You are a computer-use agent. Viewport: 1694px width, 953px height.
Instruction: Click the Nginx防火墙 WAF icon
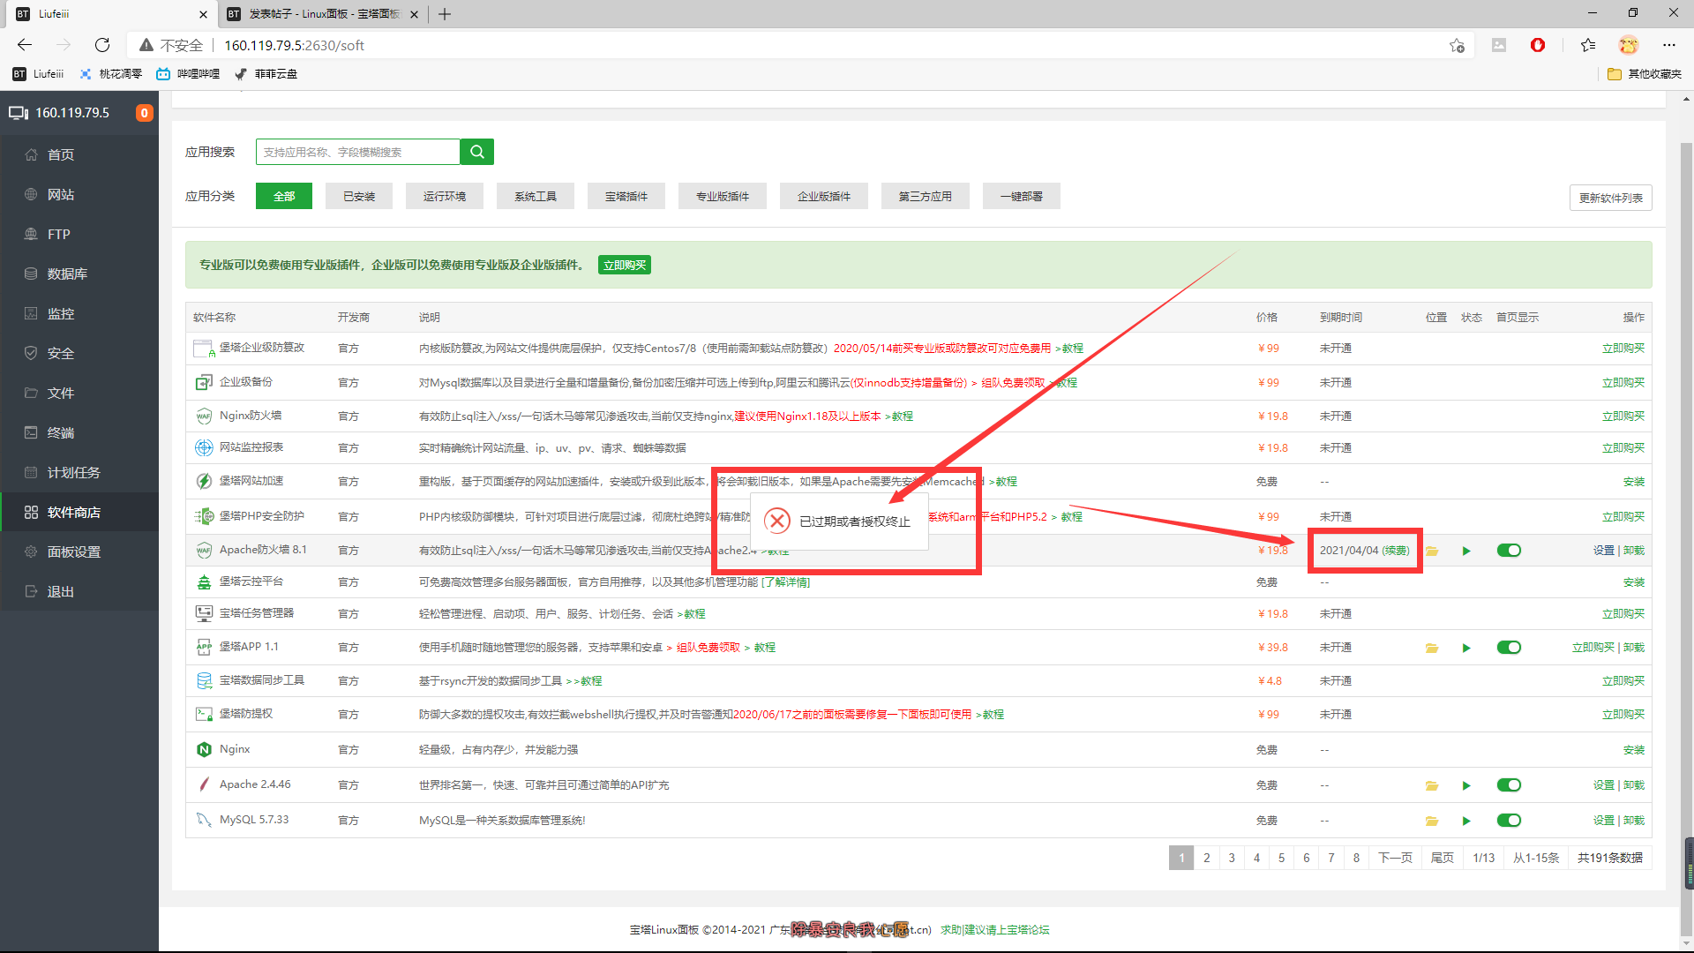(x=204, y=416)
